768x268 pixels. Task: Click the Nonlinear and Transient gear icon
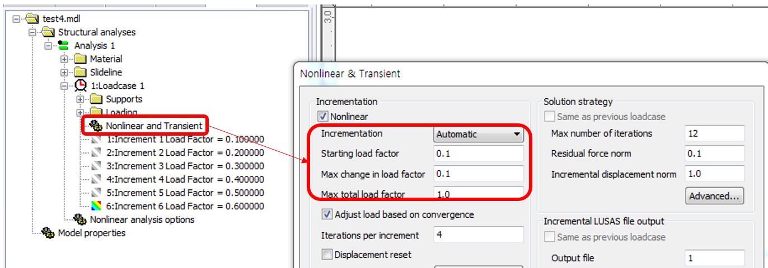pos(96,126)
